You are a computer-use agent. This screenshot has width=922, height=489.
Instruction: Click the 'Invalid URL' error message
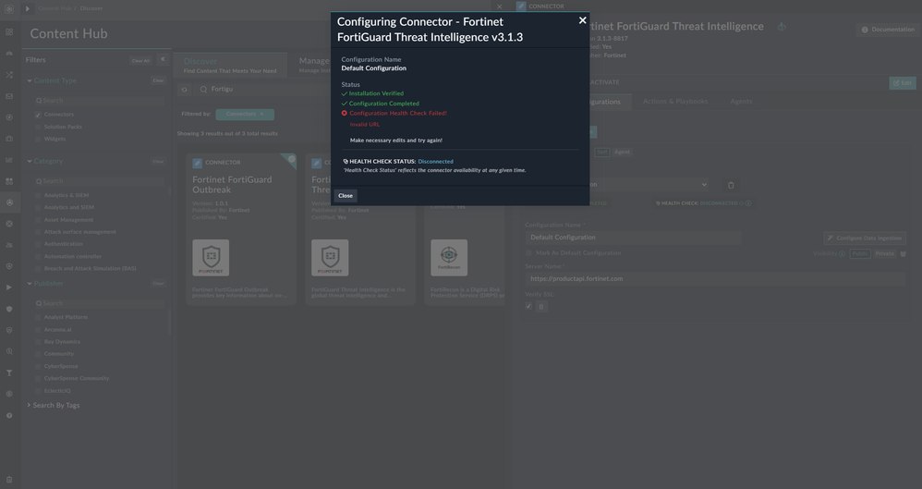(365, 125)
